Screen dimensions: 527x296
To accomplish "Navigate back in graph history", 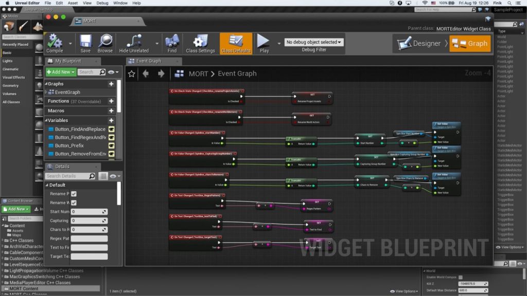I will 146,73.
